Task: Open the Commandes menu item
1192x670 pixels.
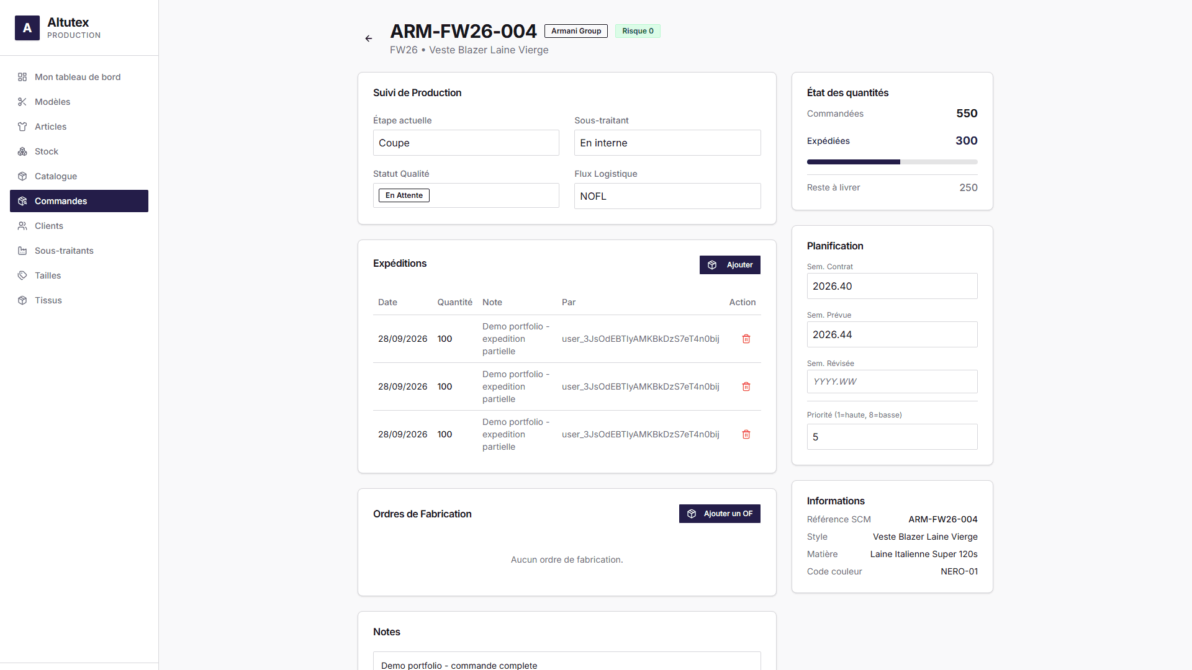Action: pyautogui.click(x=79, y=201)
